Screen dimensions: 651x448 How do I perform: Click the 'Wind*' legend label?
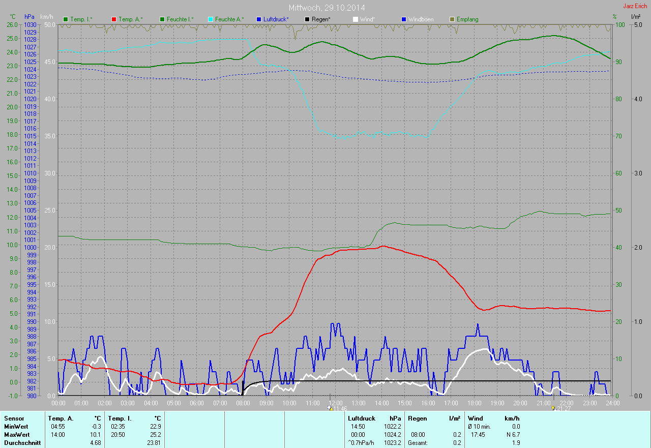[368, 19]
